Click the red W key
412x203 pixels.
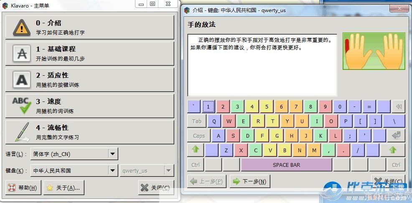[x=229, y=121]
